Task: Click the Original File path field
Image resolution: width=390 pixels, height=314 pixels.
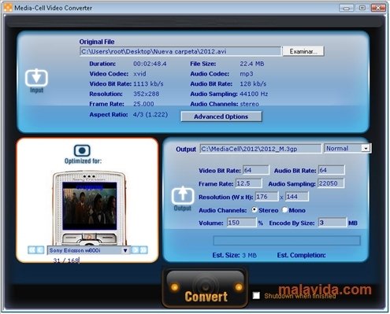Action: (x=180, y=51)
